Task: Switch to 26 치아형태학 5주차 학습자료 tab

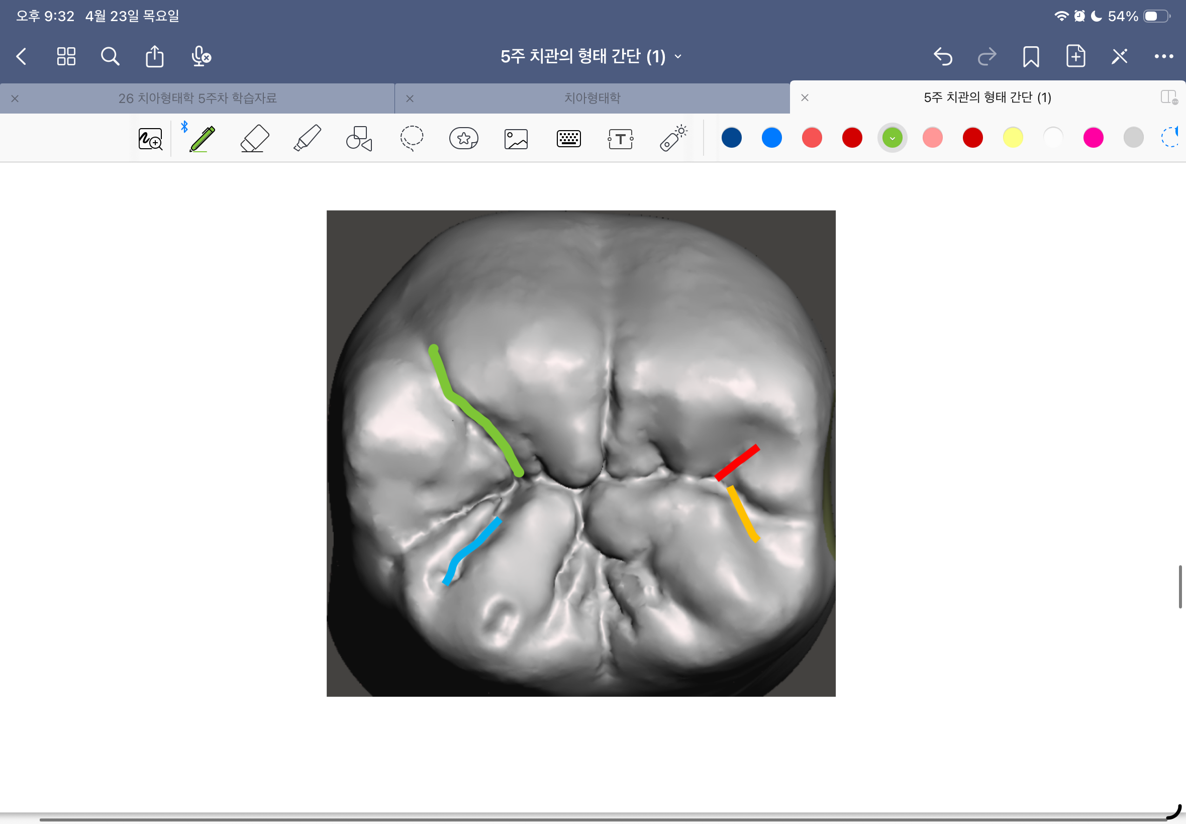Action: point(197,98)
